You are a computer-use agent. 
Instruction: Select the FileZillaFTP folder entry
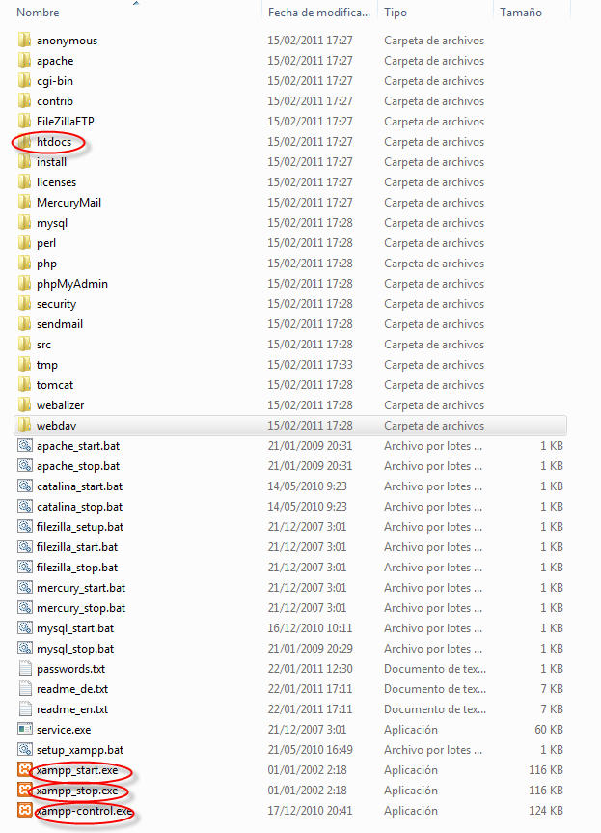pyautogui.click(x=66, y=122)
